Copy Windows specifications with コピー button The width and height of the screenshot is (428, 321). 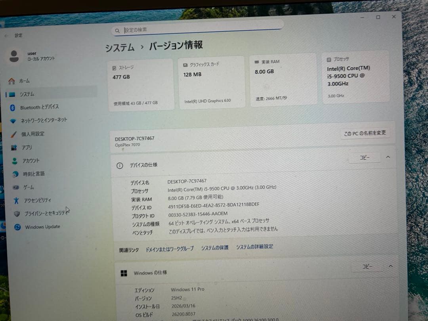pos(367,266)
